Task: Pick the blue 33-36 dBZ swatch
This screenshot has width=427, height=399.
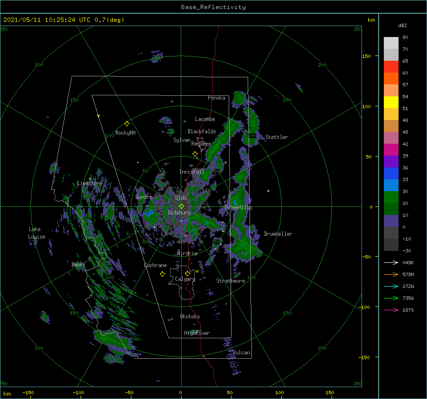Action: click(391, 173)
